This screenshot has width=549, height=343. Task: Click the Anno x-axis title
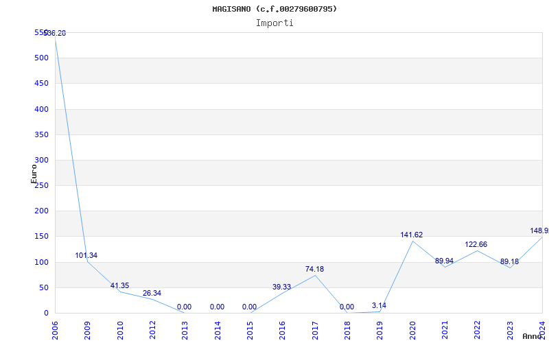tap(532, 336)
